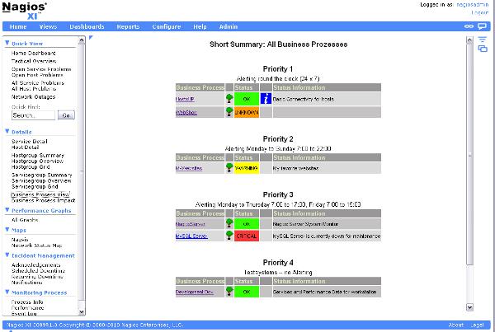The height and width of the screenshot is (332, 495).
Task: Open All Graphs in sidebar
Action: pyautogui.click(x=25, y=220)
